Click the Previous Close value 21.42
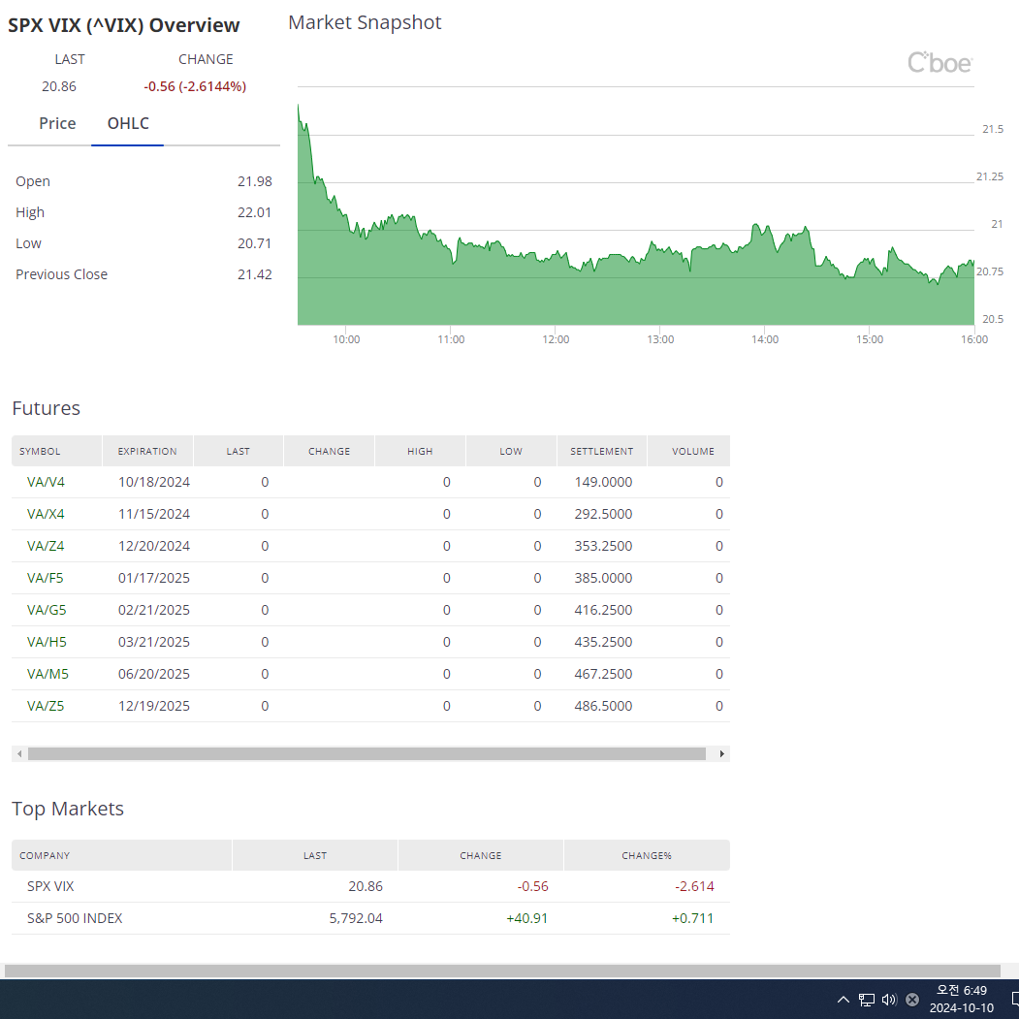This screenshot has width=1019, height=1019. click(x=255, y=274)
